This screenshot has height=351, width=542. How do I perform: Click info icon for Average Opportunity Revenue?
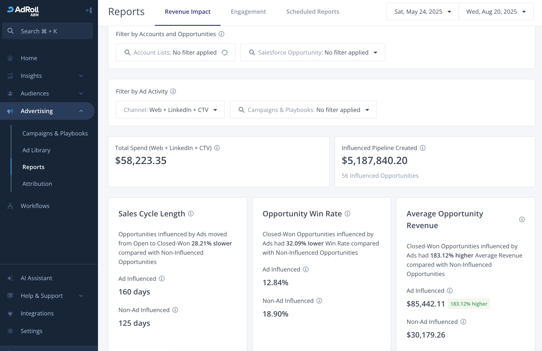522,219
